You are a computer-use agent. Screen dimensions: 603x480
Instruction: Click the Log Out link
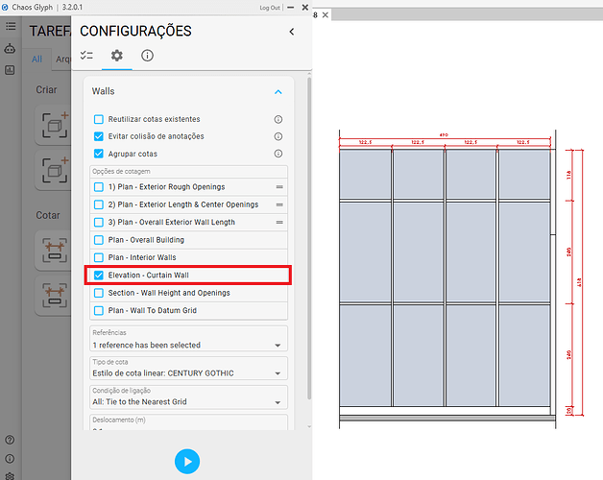[271, 8]
